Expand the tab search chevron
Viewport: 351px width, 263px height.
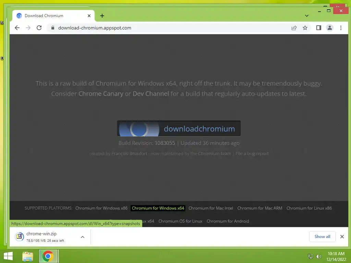(307, 16)
